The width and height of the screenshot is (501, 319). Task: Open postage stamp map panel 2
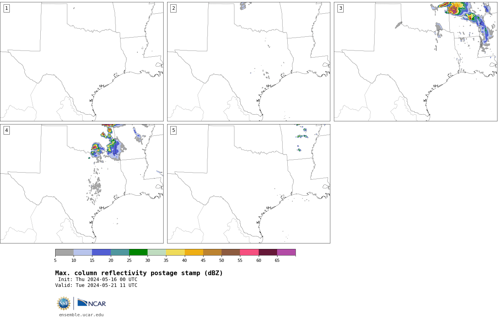pos(249,61)
